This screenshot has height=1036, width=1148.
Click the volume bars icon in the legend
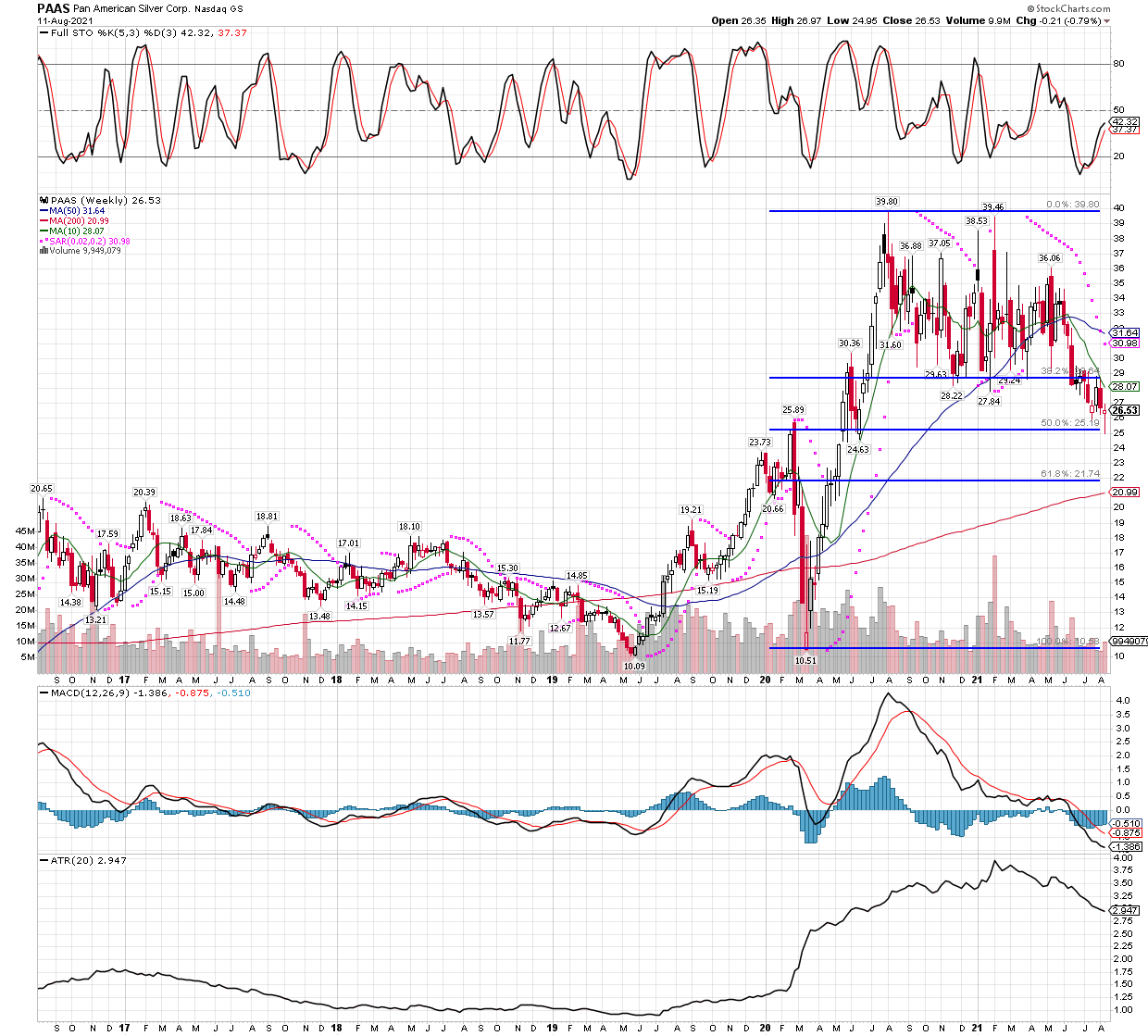tap(44, 251)
